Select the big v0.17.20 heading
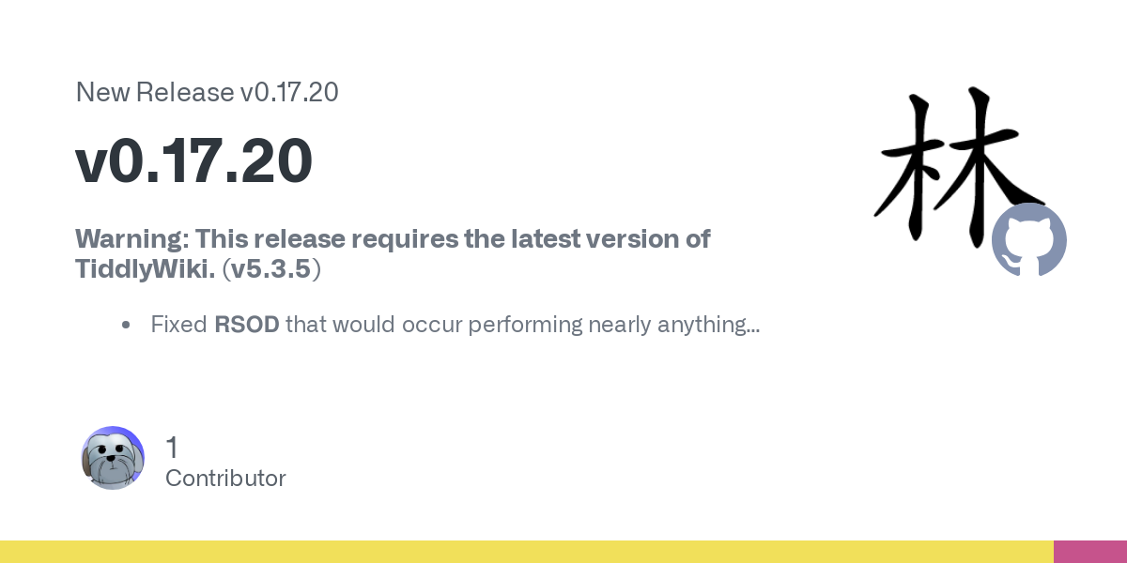This screenshot has width=1127, height=563. click(193, 161)
